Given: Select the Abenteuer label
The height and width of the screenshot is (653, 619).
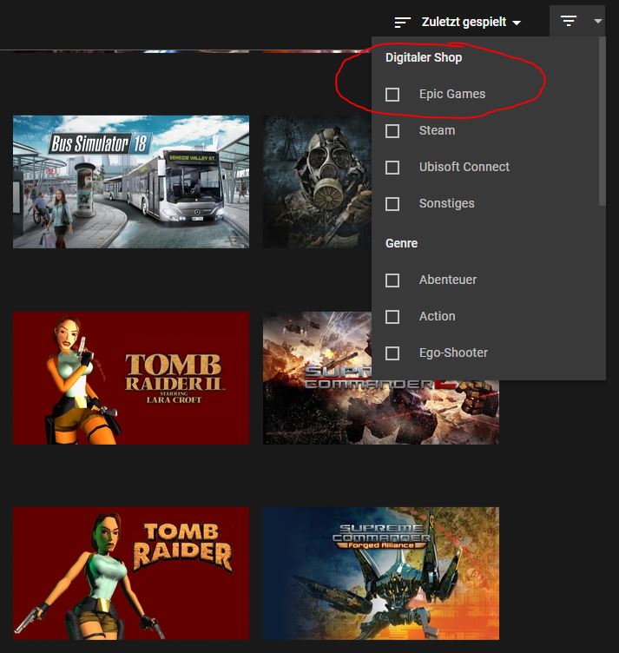Looking at the screenshot, I should [447, 280].
